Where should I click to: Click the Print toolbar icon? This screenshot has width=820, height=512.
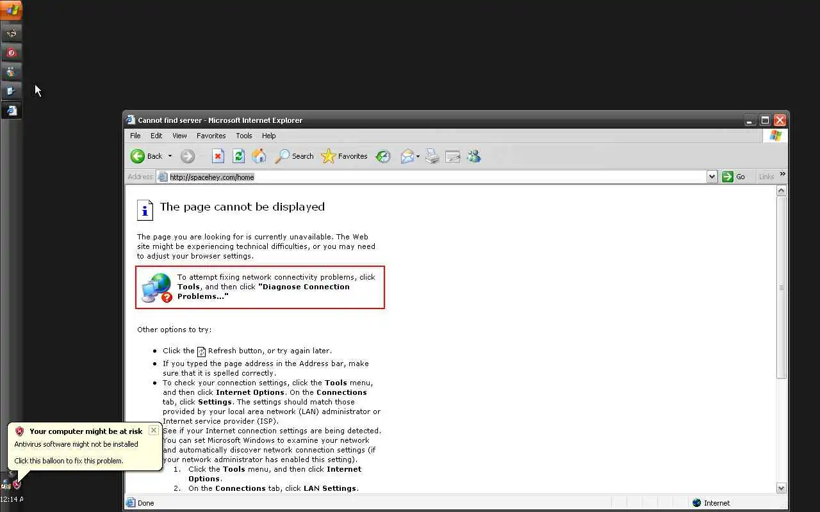(432, 156)
